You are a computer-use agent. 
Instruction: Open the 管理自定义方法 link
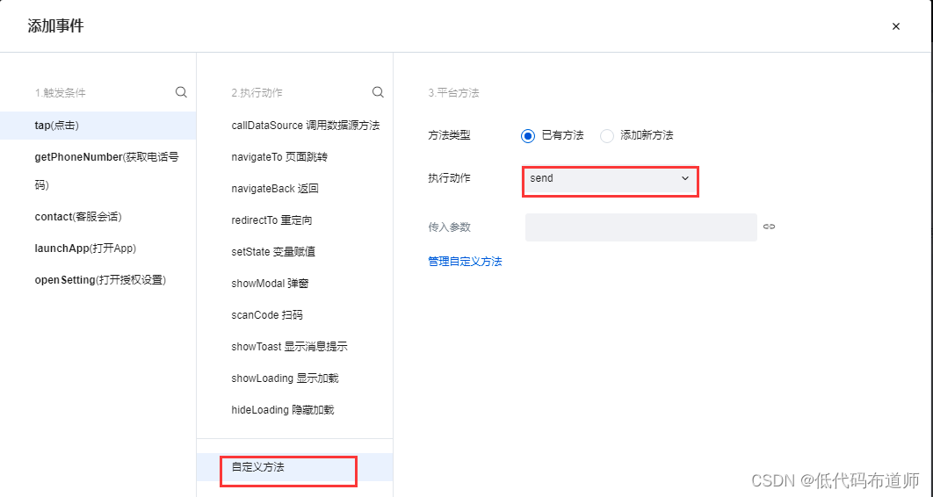pyautogui.click(x=465, y=262)
